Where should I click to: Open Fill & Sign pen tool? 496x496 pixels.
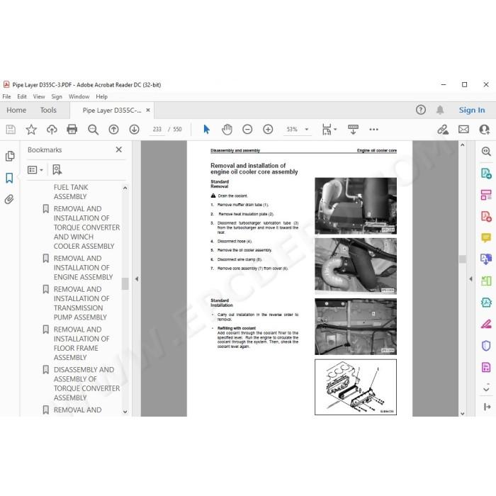click(486, 324)
